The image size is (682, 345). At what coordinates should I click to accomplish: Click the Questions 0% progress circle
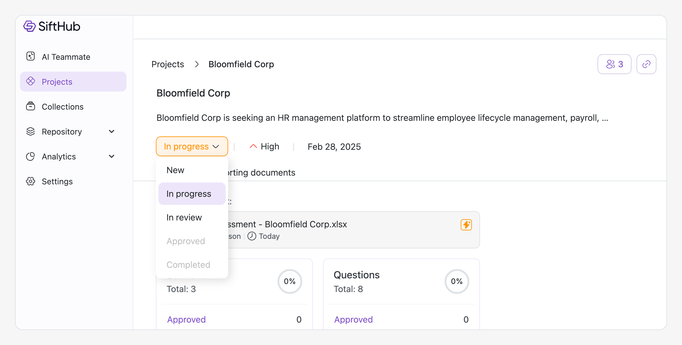pyautogui.click(x=457, y=281)
